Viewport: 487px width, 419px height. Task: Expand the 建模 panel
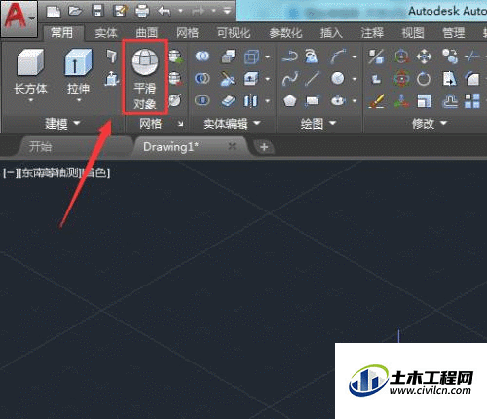(62, 123)
